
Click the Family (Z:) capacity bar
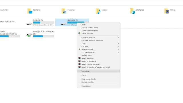[43, 36]
